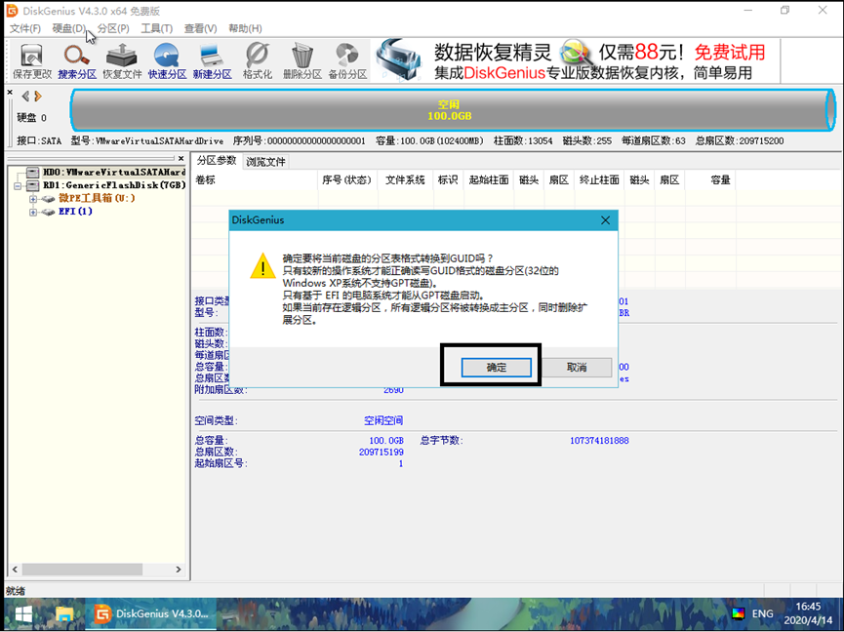Expand the EFI(1) partition node
This screenshot has height=632, width=844.
click(x=33, y=212)
